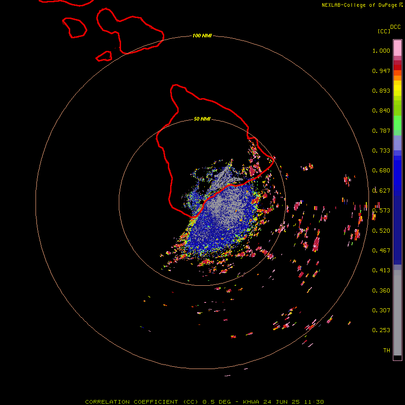Click the DCC label above the color bar
The image size is (405, 405).
point(395,27)
